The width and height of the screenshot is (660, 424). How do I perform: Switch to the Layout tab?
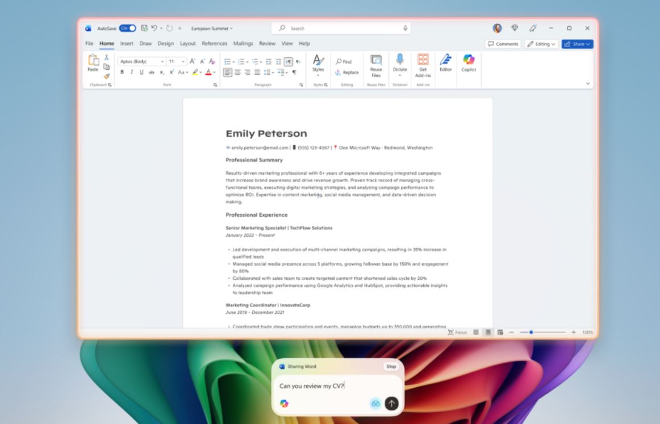pos(188,43)
